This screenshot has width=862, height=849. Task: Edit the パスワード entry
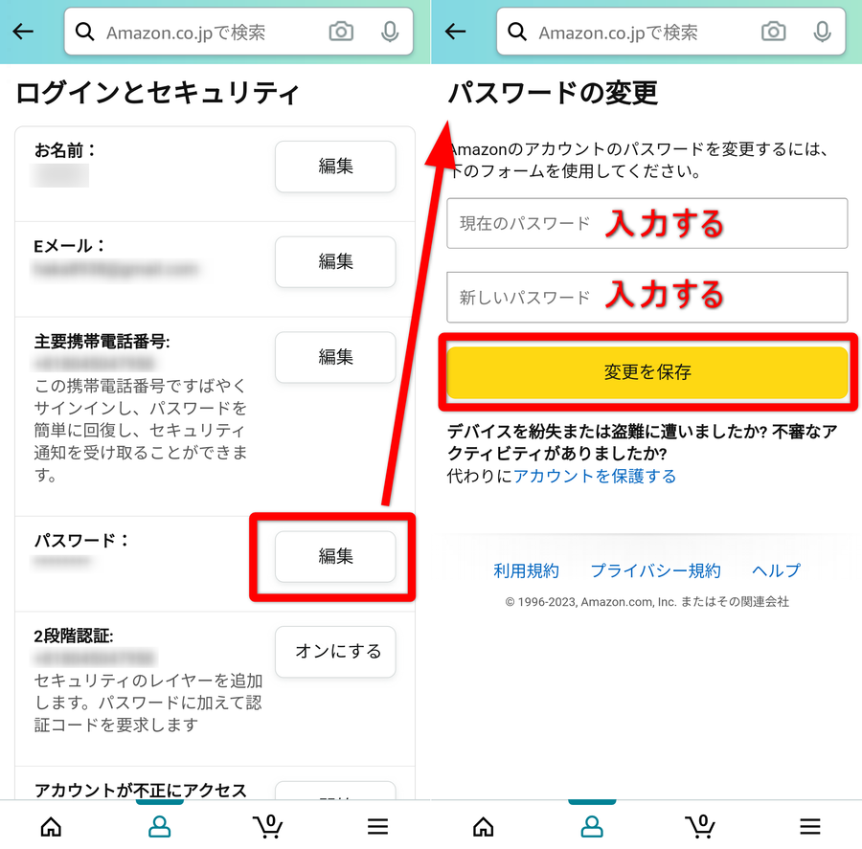(x=335, y=557)
